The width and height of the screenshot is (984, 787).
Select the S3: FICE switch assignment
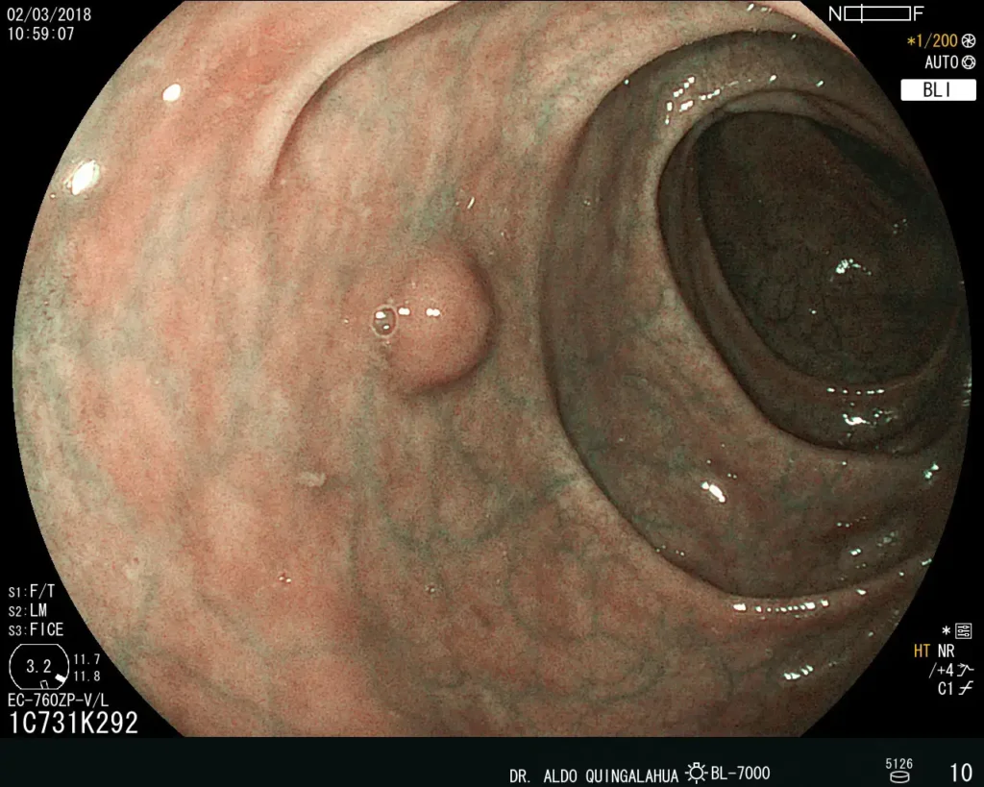pyautogui.click(x=37, y=629)
